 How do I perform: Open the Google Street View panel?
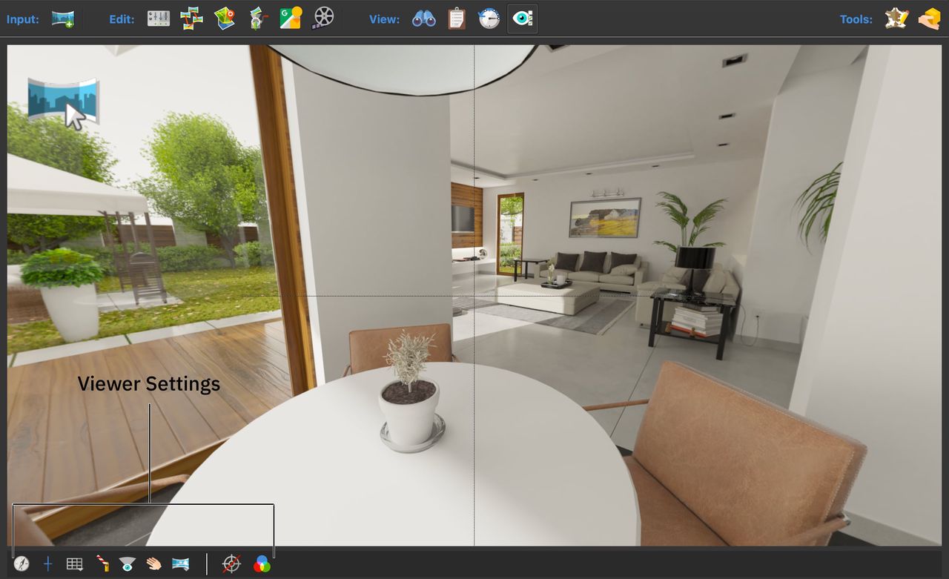291,19
